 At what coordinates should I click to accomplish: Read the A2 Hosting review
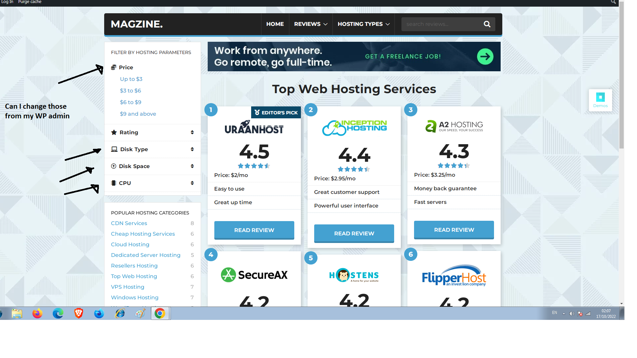[x=454, y=230]
